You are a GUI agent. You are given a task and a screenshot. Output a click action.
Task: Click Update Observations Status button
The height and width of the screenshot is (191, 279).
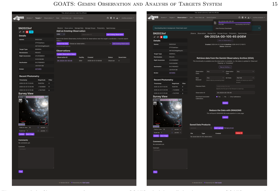(66, 54)
